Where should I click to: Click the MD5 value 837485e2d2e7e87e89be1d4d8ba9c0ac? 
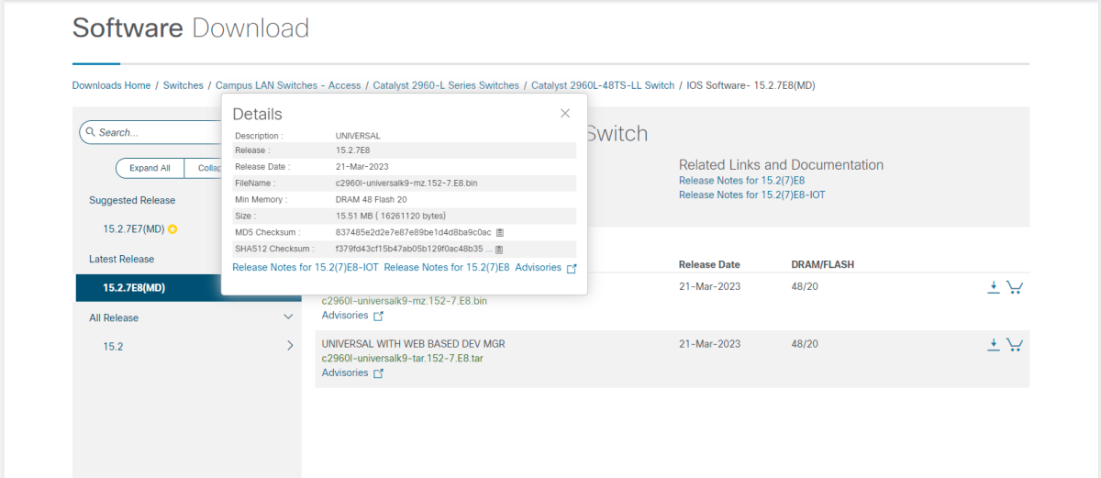click(414, 232)
